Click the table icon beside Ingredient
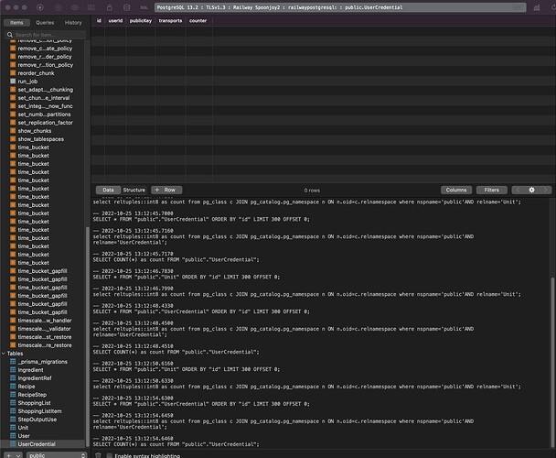The image size is (556, 458). point(13,370)
